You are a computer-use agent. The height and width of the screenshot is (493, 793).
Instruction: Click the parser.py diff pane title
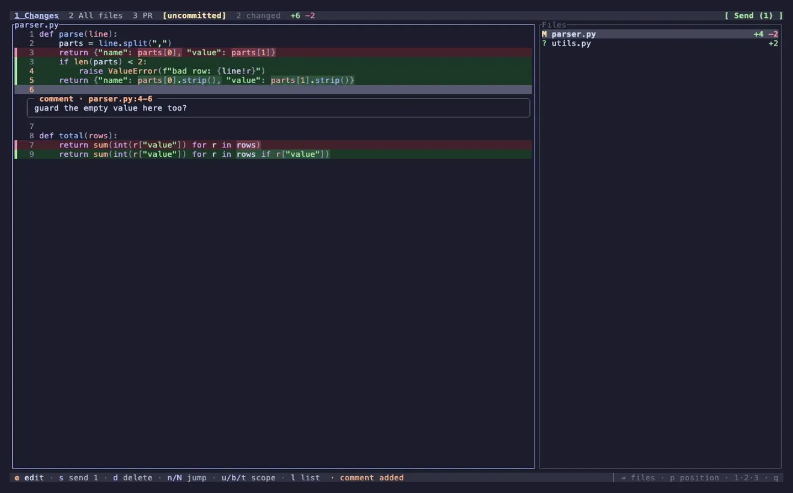click(37, 25)
